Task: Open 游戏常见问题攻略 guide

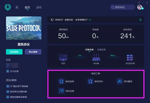Action: 18,91
